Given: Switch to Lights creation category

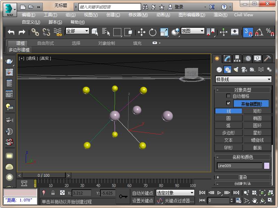Looking at the screenshot, I should pyautogui.click(x=236, y=69).
